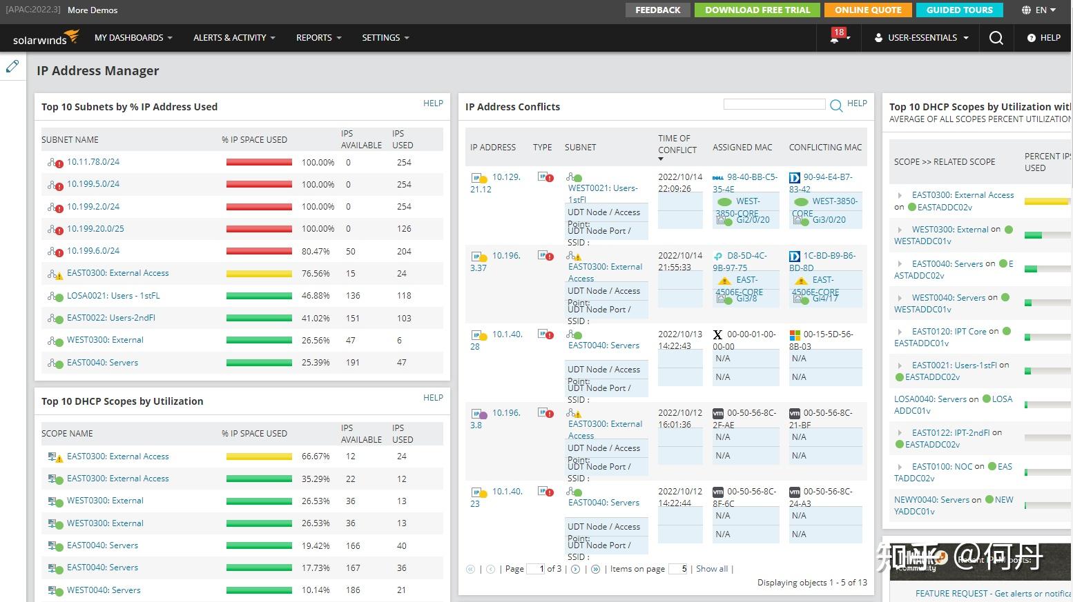Go to previous page of conflicts

click(490, 569)
